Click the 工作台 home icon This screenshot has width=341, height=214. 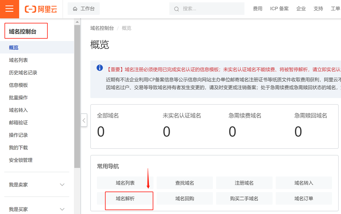(x=75, y=9)
